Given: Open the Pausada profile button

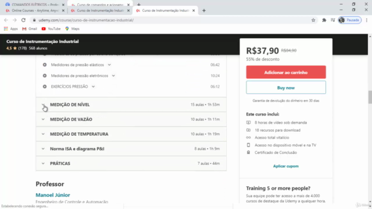Looking at the screenshot, I should click(350, 20).
